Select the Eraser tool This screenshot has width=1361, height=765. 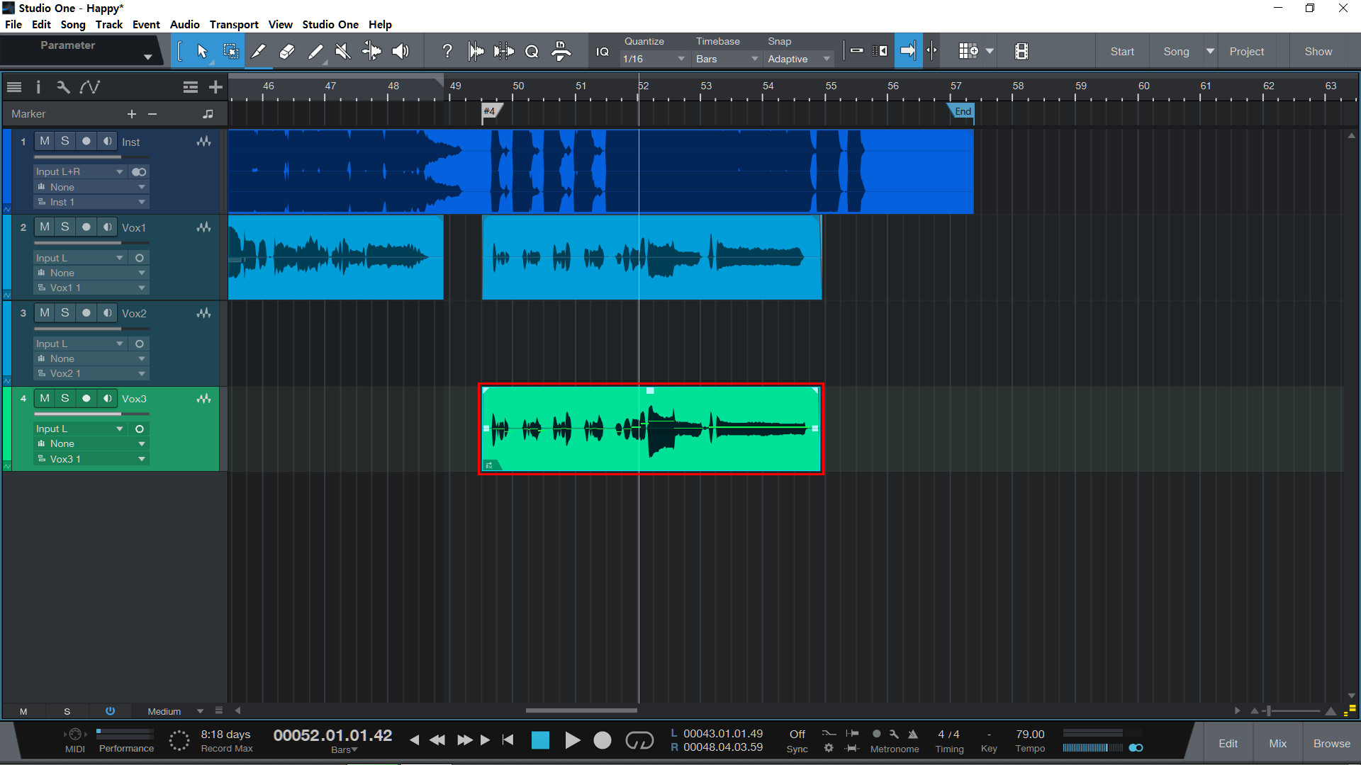point(287,51)
